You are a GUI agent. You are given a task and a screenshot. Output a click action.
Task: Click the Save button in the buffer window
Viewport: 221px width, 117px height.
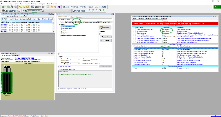click(x=17, y=19)
